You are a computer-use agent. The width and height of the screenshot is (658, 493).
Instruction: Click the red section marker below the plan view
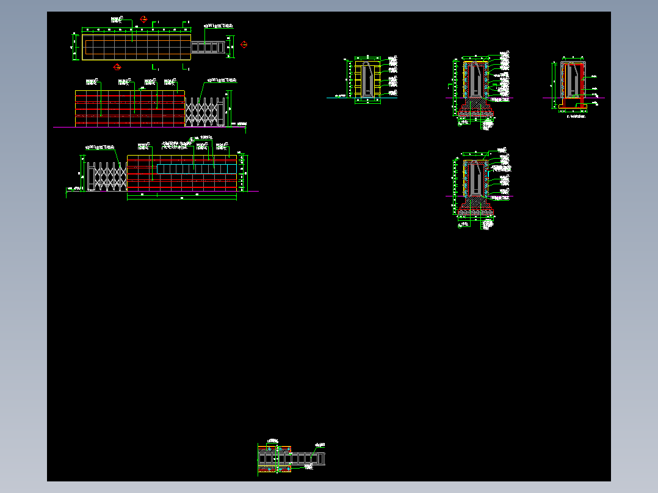tap(117, 67)
